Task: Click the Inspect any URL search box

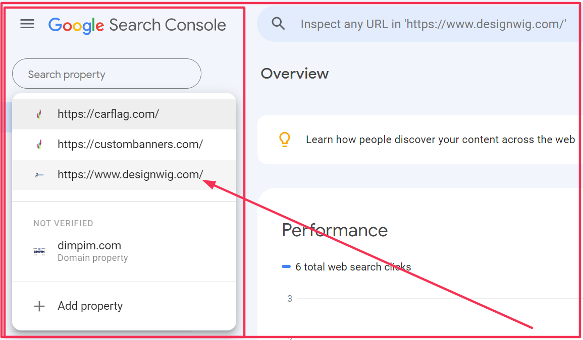Action: tap(419, 24)
